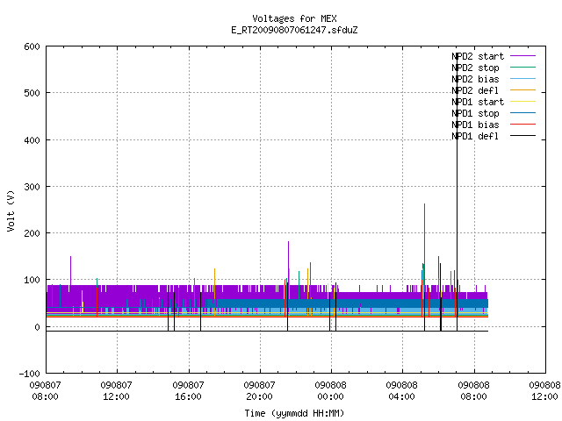Click the "NPD2 start" legend label
The image size is (562, 421).
tap(478, 56)
